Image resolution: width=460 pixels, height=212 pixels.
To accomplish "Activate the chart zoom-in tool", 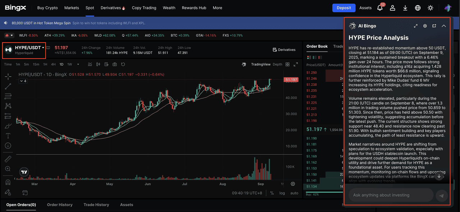I will click(8, 169).
